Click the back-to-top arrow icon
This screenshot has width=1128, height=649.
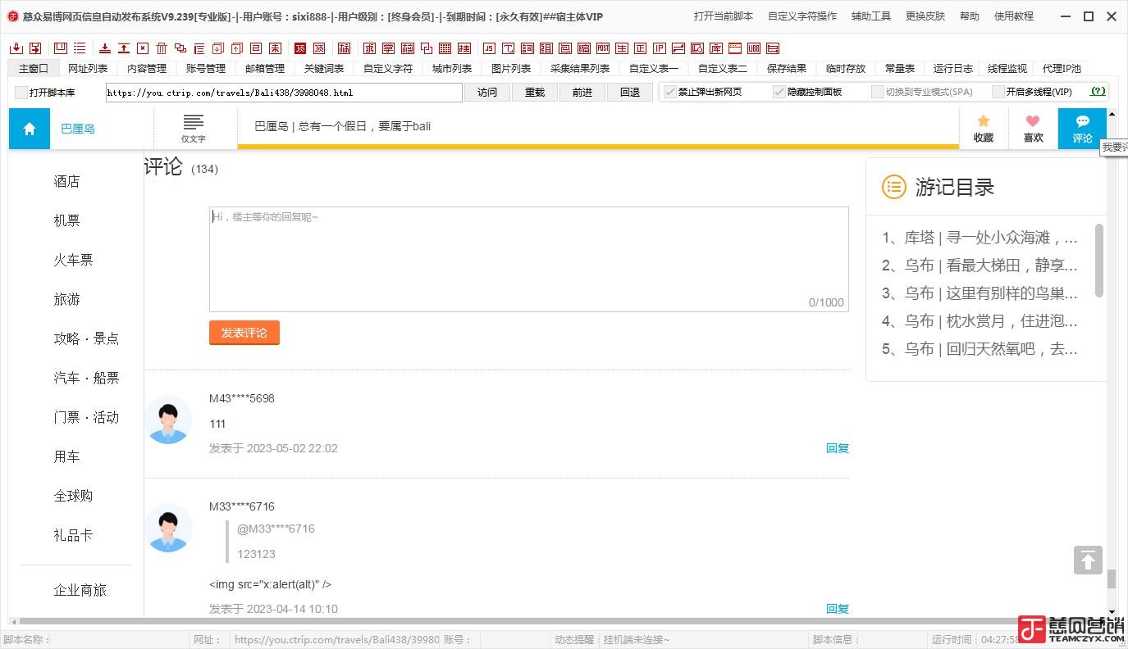1088,560
